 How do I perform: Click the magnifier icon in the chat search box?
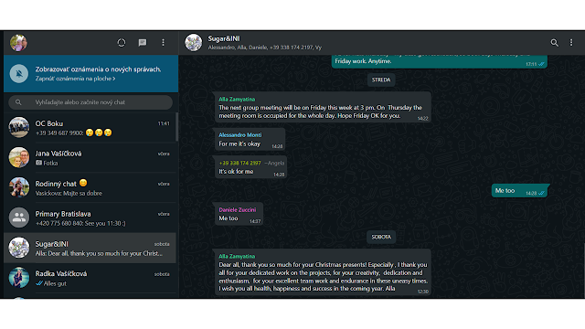coord(18,102)
